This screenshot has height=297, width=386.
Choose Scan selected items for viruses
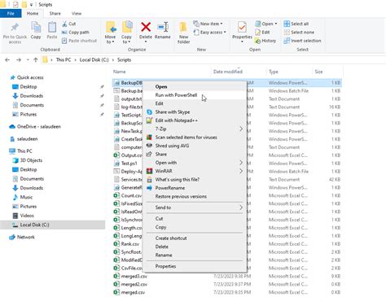click(195, 138)
